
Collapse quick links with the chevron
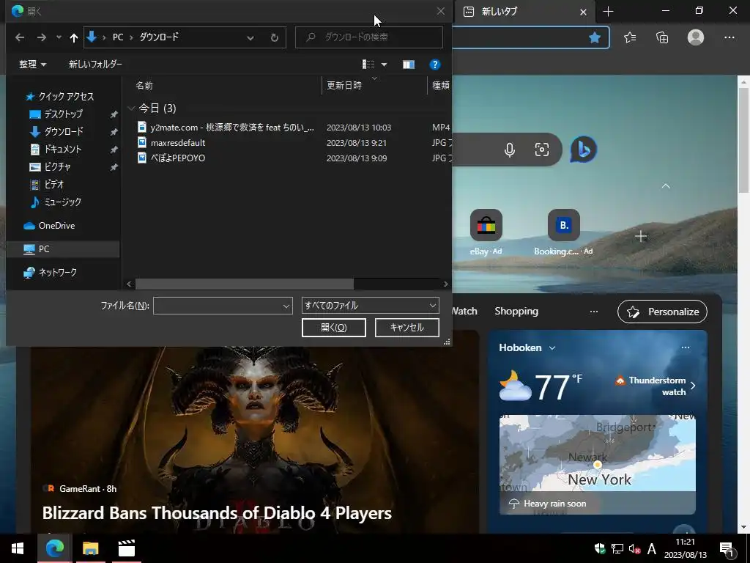[665, 185]
